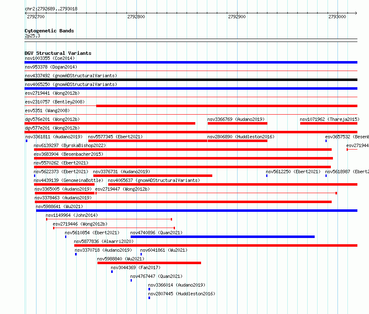Click the chr2:2792689..2793018 region label

point(51,9)
